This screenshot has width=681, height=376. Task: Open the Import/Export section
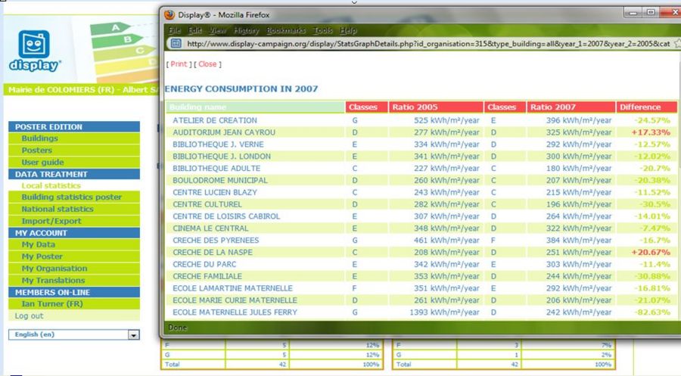tap(51, 221)
